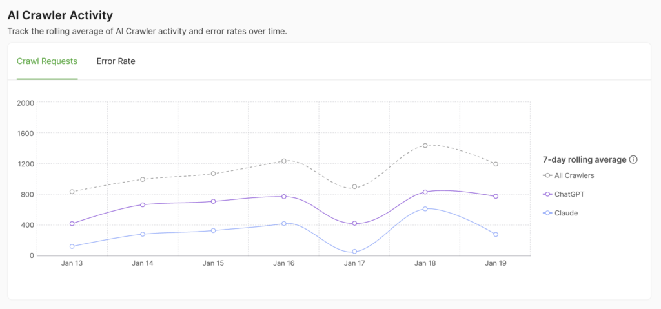
Task: Click the ChatGPT data point on Jan 19
Action: tap(496, 197)
